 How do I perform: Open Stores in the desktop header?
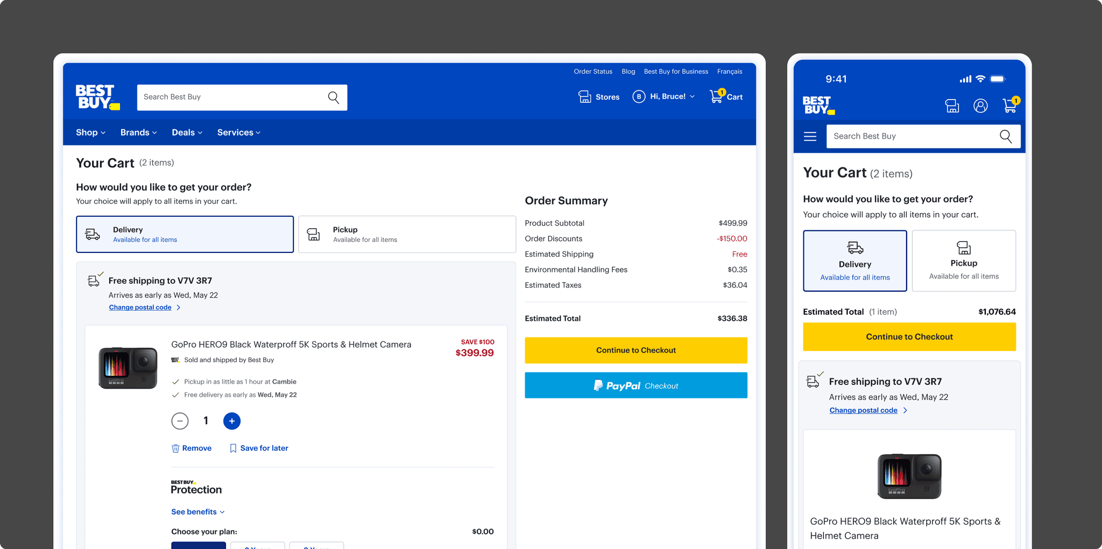pos(599,97)
